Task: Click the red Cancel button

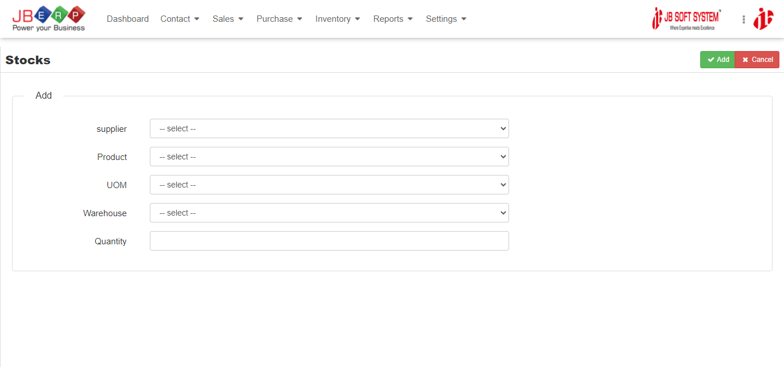Action: (x=757, y=60)
